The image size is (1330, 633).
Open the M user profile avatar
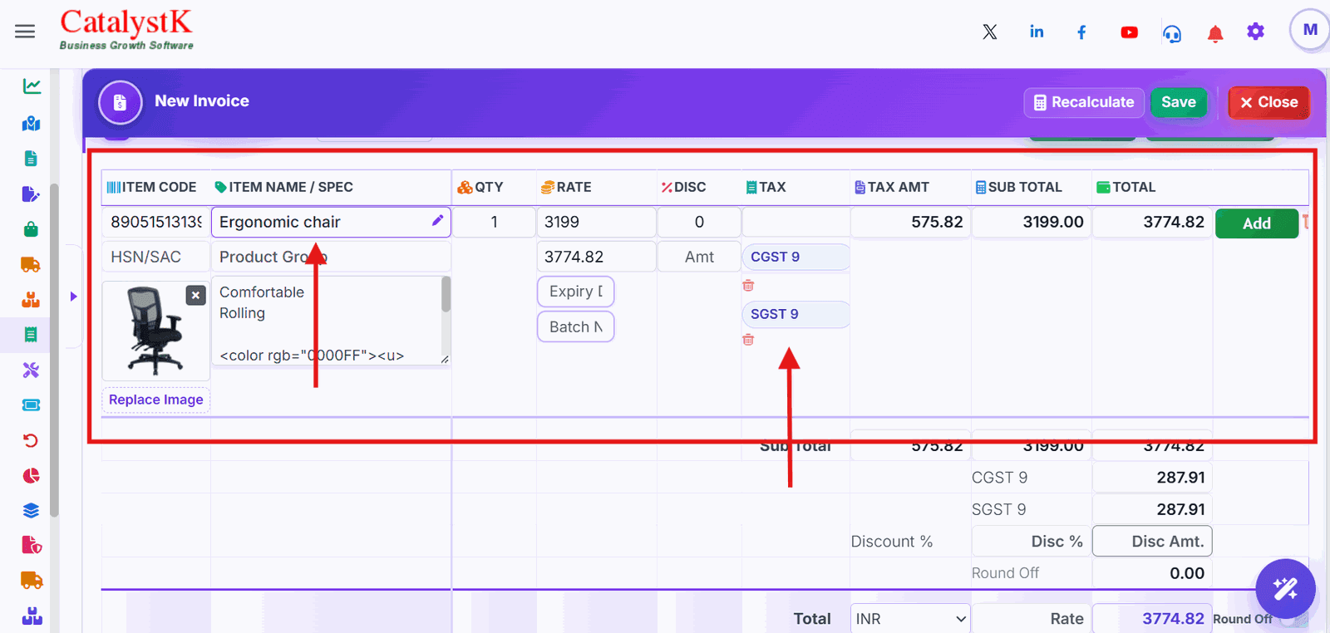pyautogui.click(x=1310, y=30)
